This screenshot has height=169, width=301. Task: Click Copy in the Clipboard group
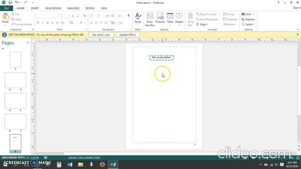(16, 19)
